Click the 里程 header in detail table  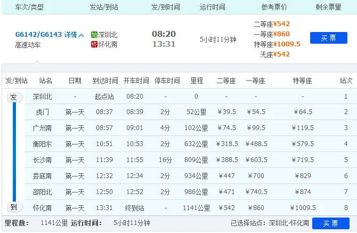click(x=197, y=81)
